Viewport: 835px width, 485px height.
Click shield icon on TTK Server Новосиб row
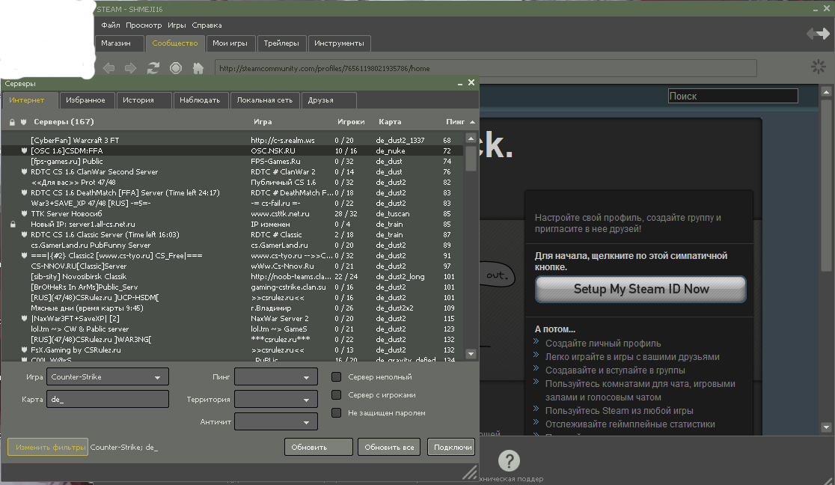24,214
